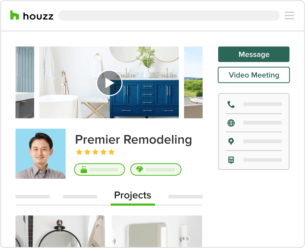Click the calculator icon in contact card

point(231,160)
